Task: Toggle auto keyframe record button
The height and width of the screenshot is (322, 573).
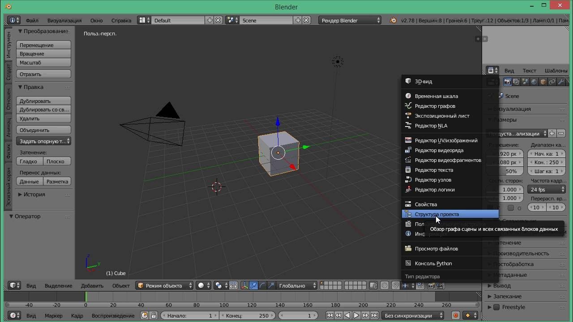Action: point(456,316)
